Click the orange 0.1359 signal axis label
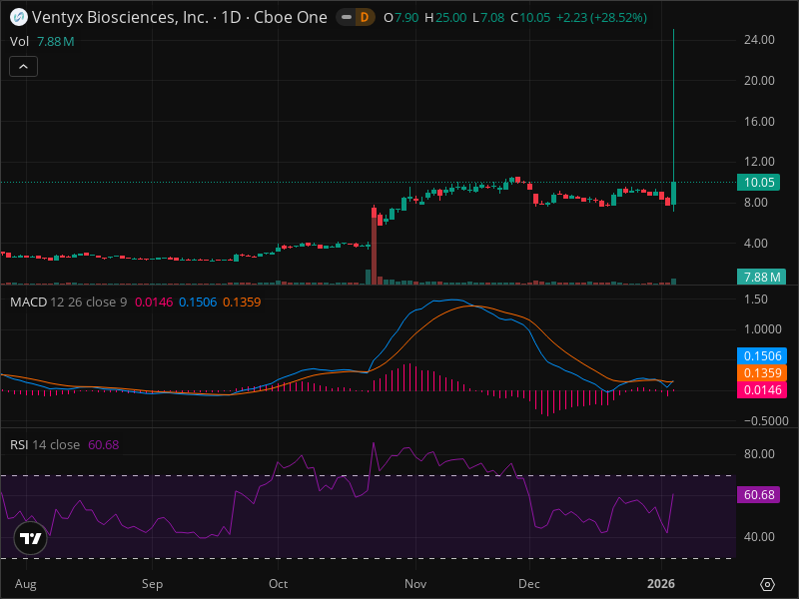 point(762,372)
